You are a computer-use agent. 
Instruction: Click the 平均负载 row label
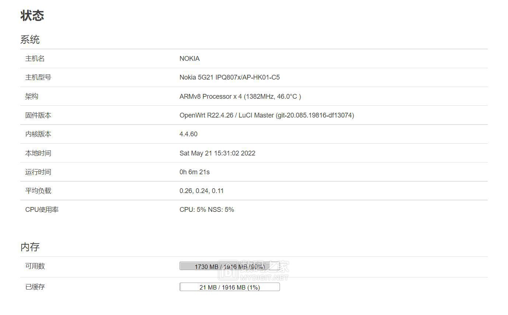[x=38, y=190]
